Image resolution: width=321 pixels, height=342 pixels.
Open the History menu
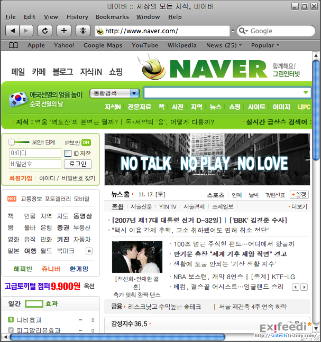click(78, 17)
